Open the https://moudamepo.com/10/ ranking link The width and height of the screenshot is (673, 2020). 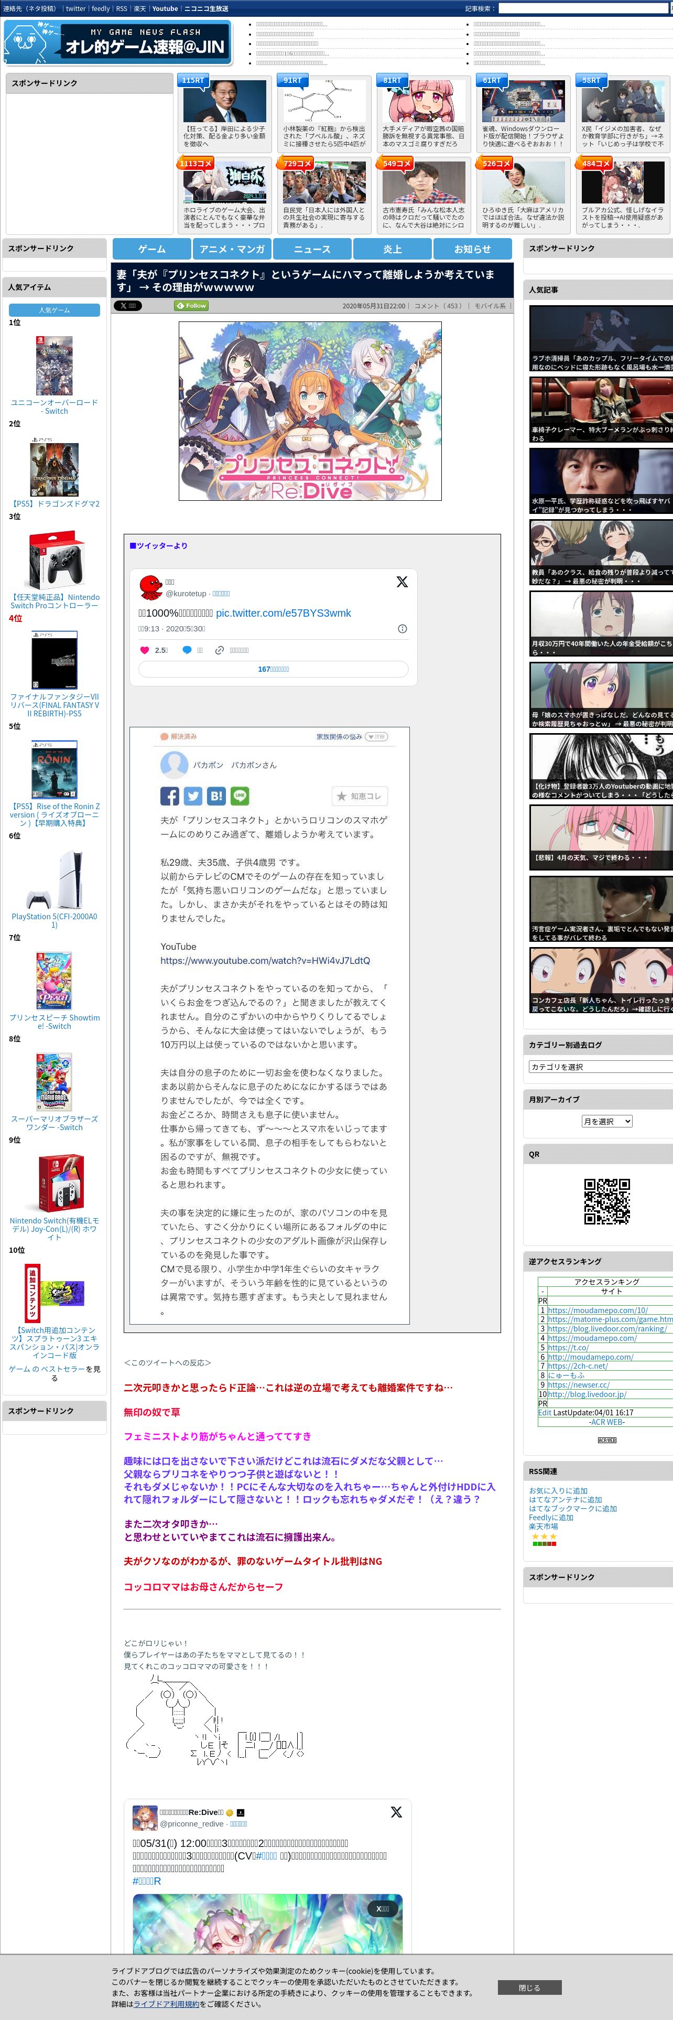[x=598, y=1310]
